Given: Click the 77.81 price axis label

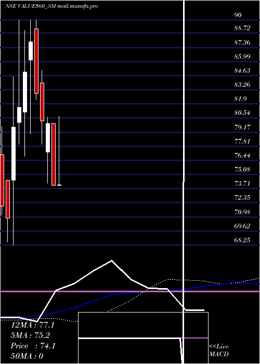Looking at the screenshot, I should [242, 141].
